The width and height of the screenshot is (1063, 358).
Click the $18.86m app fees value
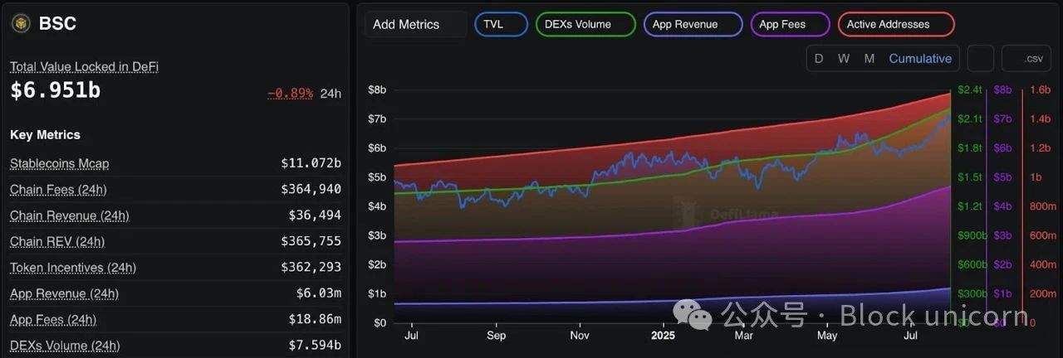click(315, 319)
